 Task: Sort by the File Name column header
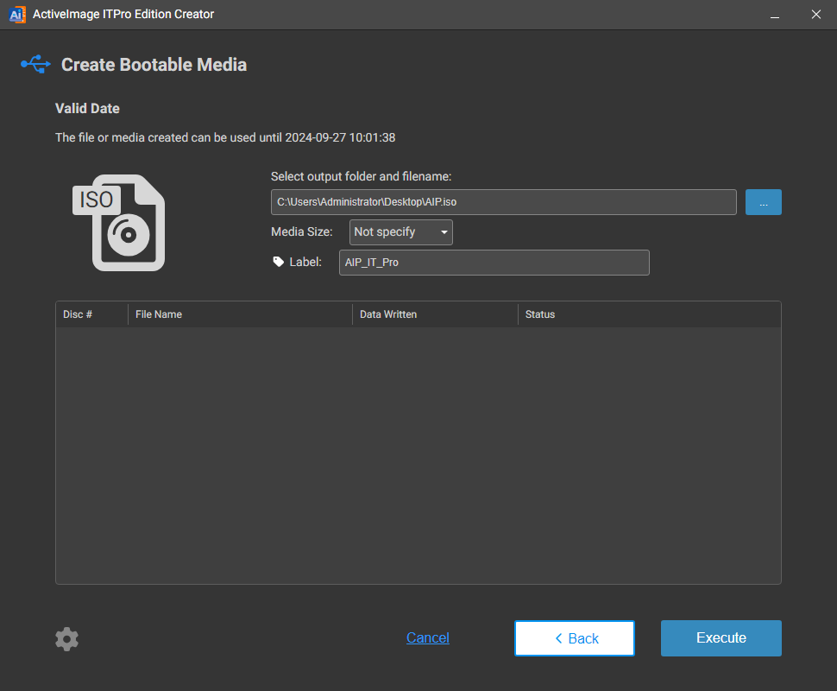click(159, 314)
